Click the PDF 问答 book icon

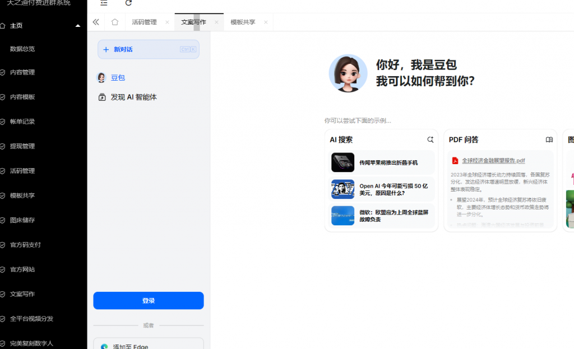(549, 139)
